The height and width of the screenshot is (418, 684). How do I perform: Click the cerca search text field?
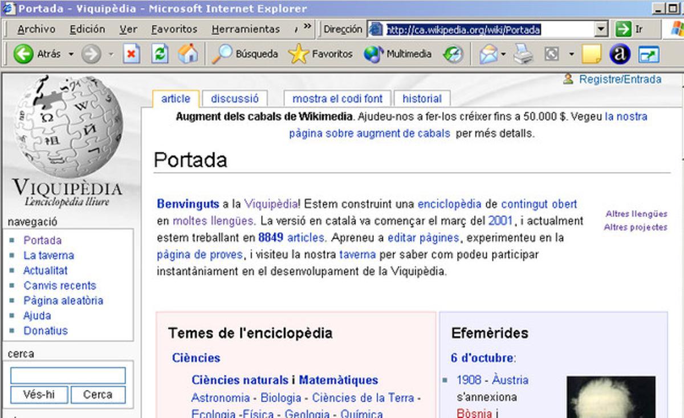point(68,376)
